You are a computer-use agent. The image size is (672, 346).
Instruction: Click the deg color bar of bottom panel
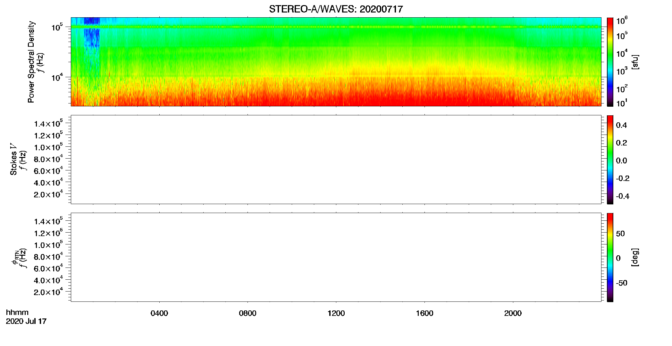tap(610, 257)
